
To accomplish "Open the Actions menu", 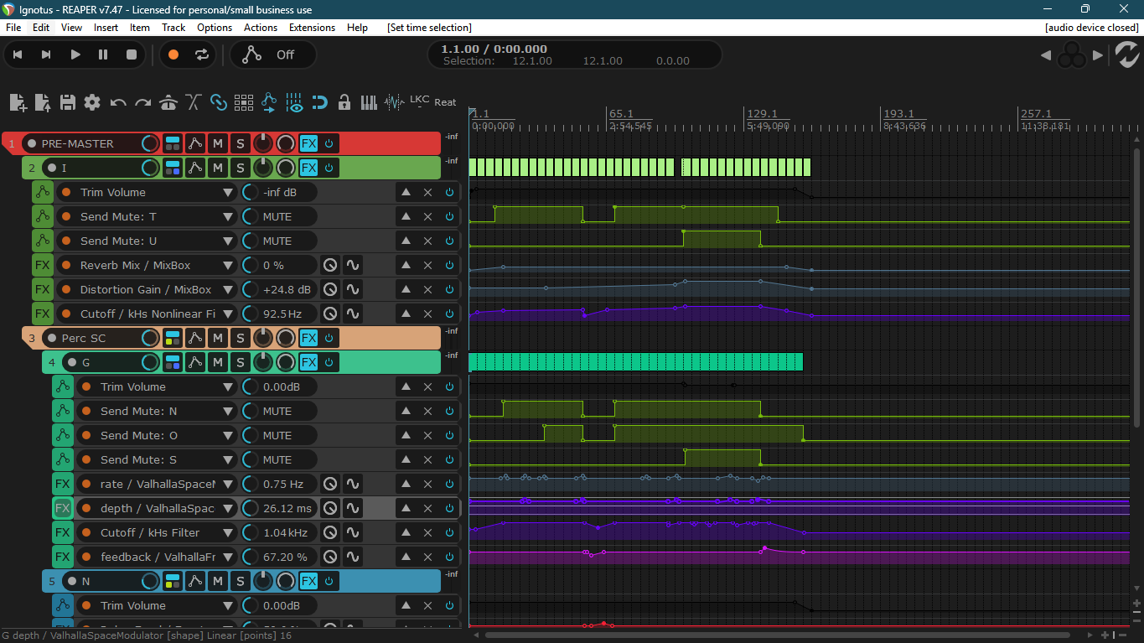I will [x=261, y=28].
